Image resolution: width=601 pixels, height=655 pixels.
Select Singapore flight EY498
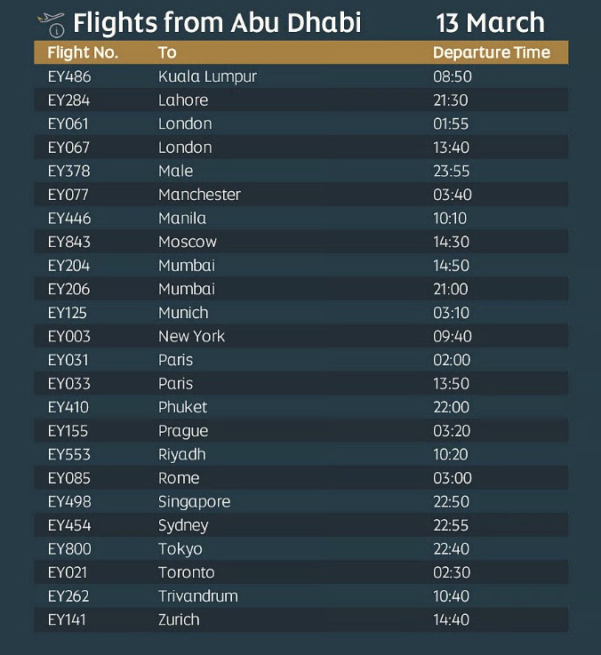300,502
